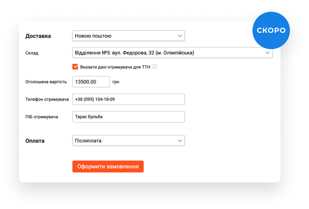The image size is (309, 209).
Task: Focus the declared value field 13500.00
Action: click(x=91, y=82)
